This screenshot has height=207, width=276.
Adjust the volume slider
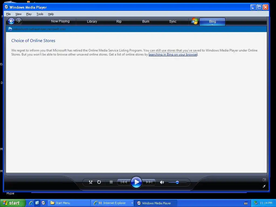[x=177, y=182]
